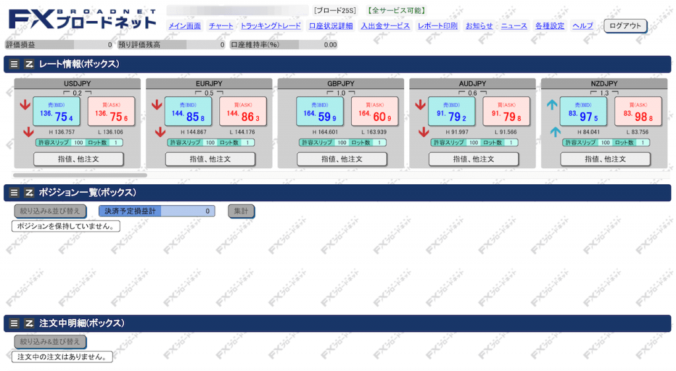Edit NZDJPY ロット数 value
The width and height of the screenshot is (676, 371).
pyautogui.click(x=642, y=143)
